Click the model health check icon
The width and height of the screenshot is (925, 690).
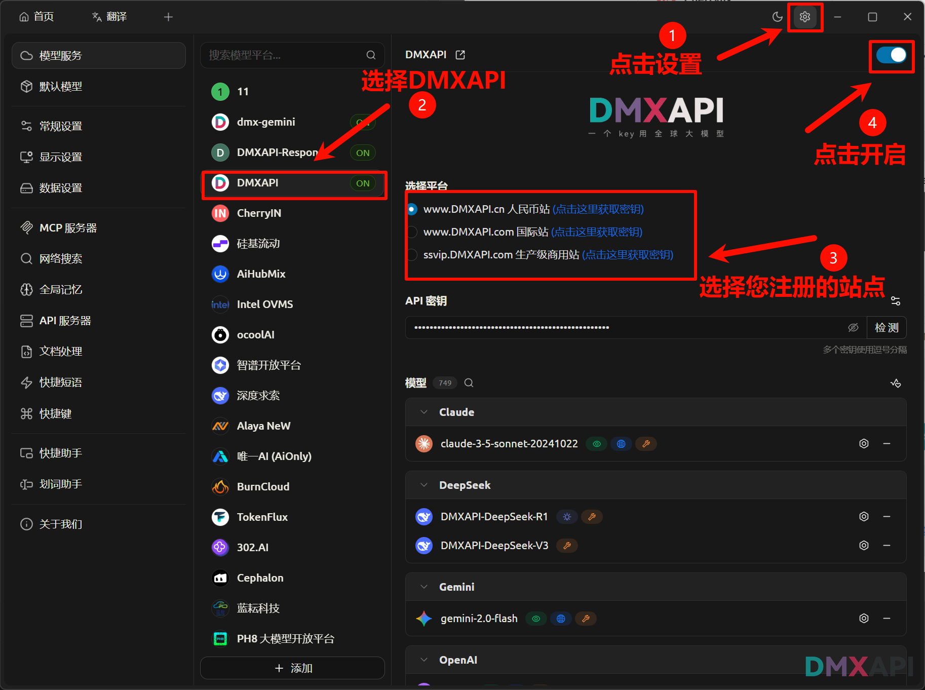(x=896, y=383)
